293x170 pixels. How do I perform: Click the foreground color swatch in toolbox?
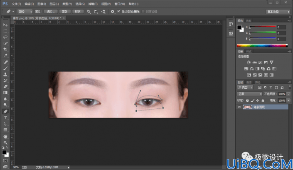click(x=4, y=152)
